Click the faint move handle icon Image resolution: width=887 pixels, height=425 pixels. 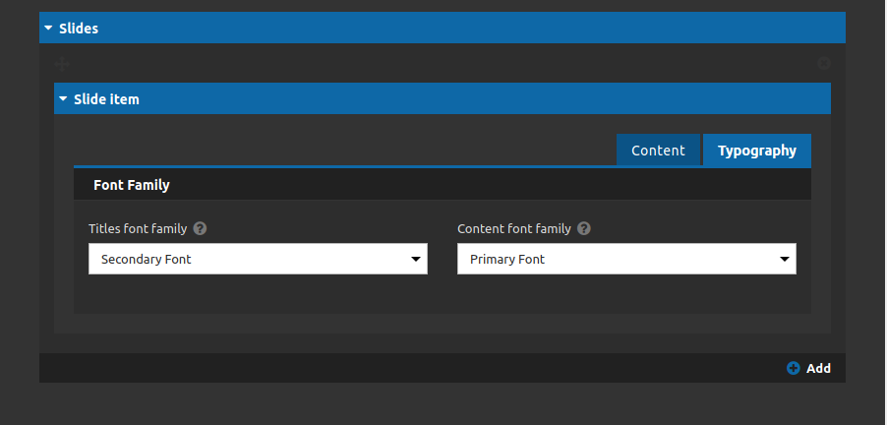[x=62, y=63]
